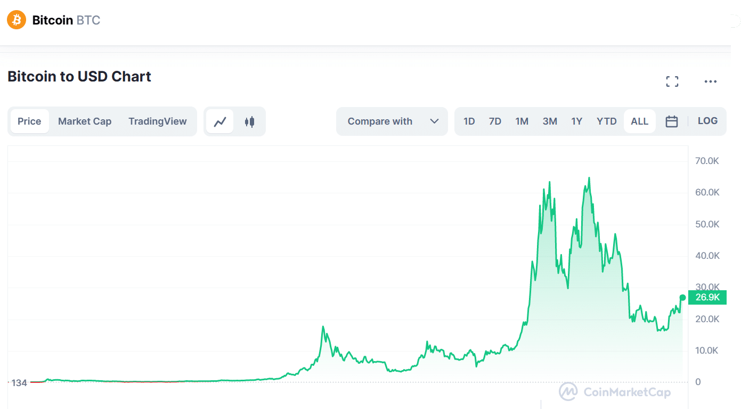Set chart range to 1M
The width and height of the screenshot is (741, 409).
(x=522, y=121)
